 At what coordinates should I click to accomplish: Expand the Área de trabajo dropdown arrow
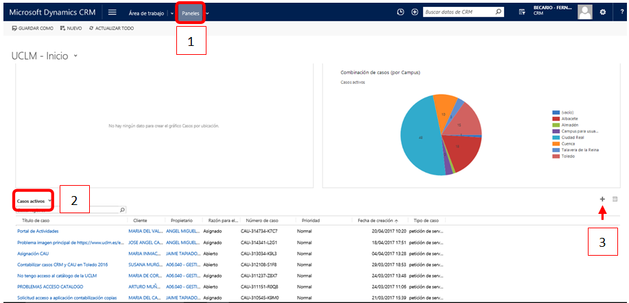point(171,13)
